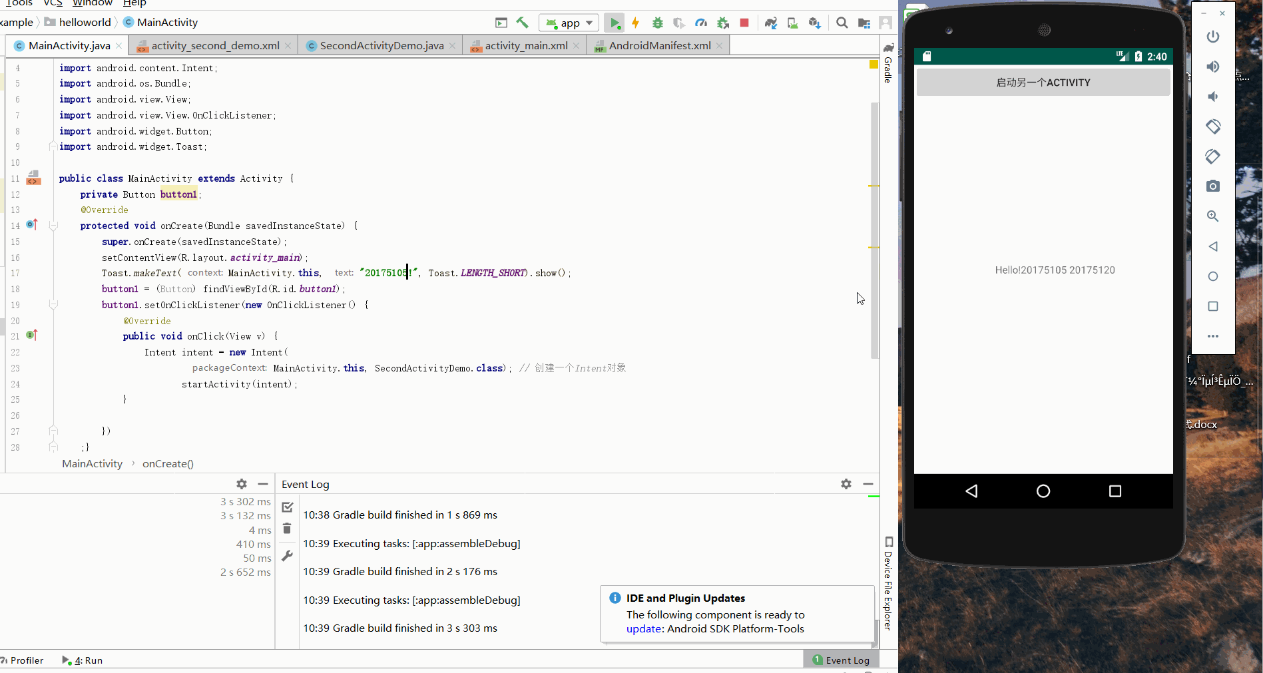Click the update link in notification
The image size is (1263, 673).
[x=643, y=628]
